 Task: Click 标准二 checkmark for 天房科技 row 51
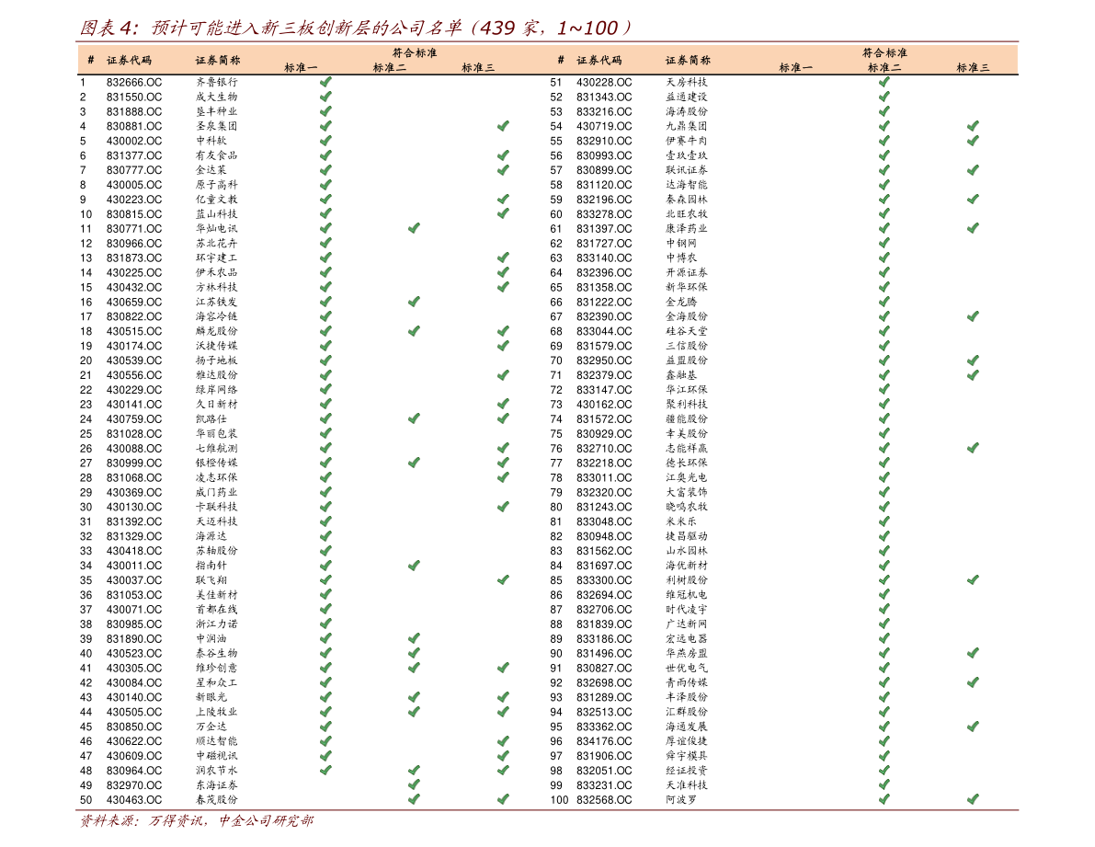click(x=884, y=82)
